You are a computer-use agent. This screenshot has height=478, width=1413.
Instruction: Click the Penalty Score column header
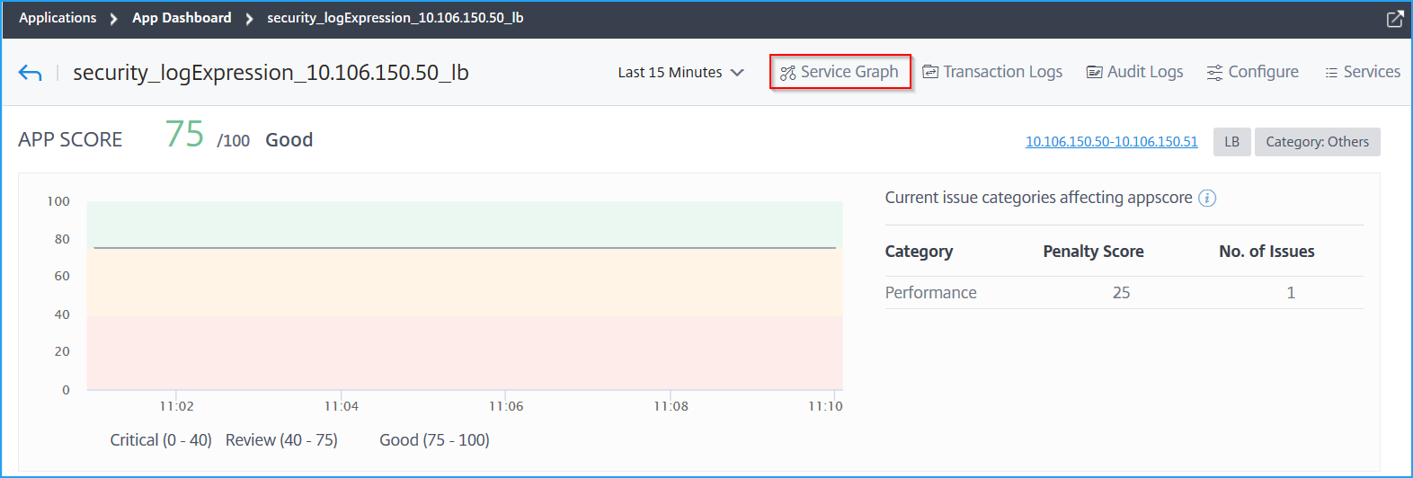1093,252
